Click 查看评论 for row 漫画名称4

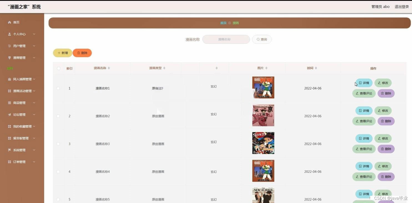pyautogui.click(x=364, y=177)
